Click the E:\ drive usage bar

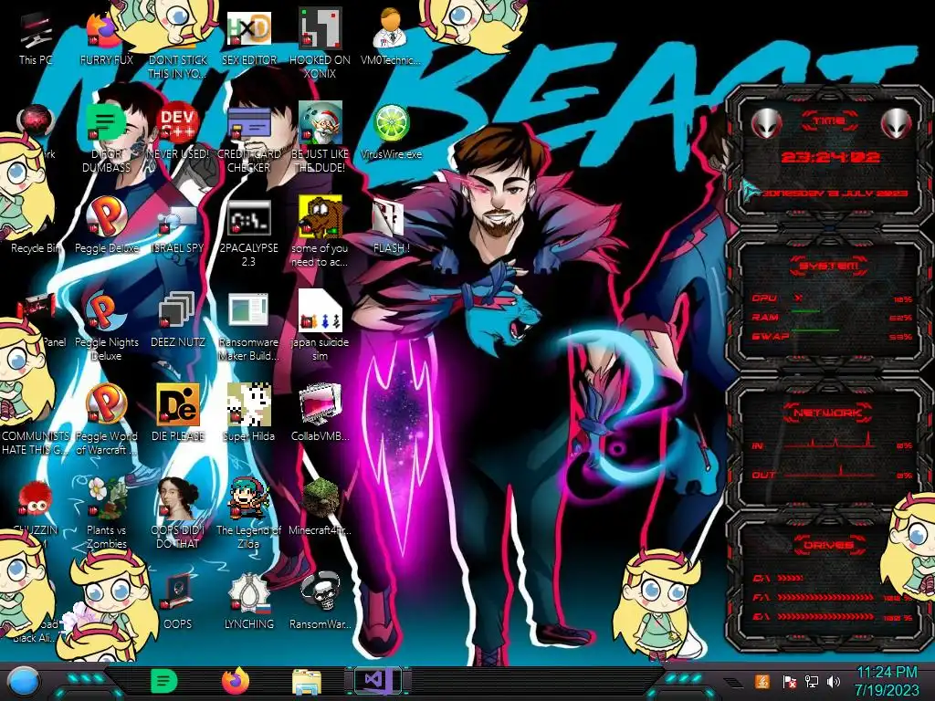pos(825,617)
